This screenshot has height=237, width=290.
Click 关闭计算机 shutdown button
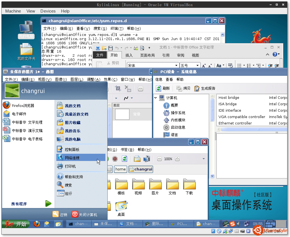click(85, 214)
